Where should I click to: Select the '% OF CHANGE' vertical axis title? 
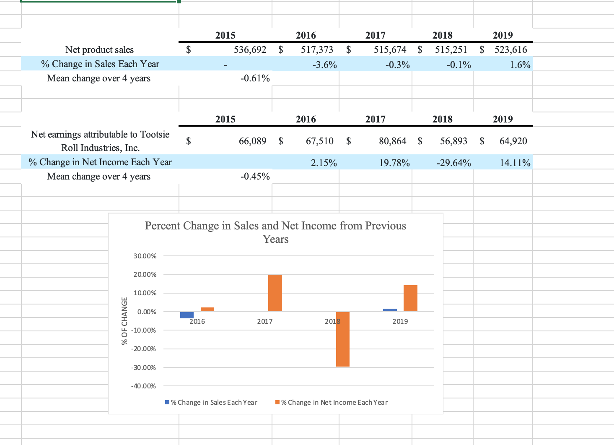[124, 321]
